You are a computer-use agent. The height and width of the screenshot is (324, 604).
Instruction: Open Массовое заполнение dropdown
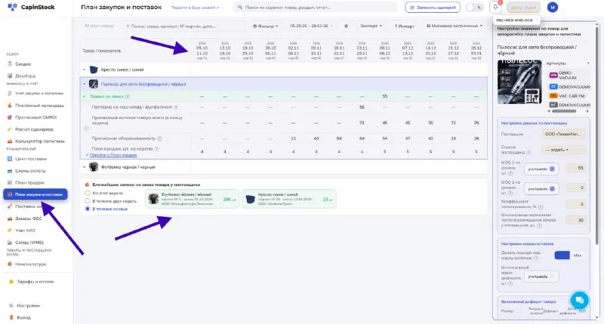click(x=455, y=26)
